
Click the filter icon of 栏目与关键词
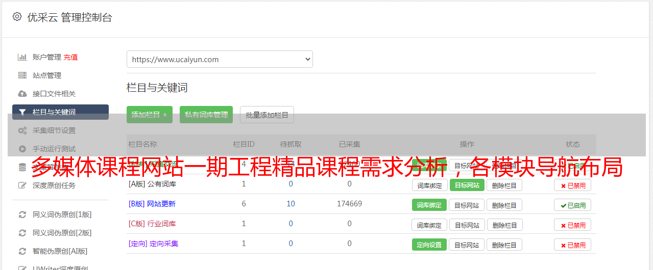[22, 112]
